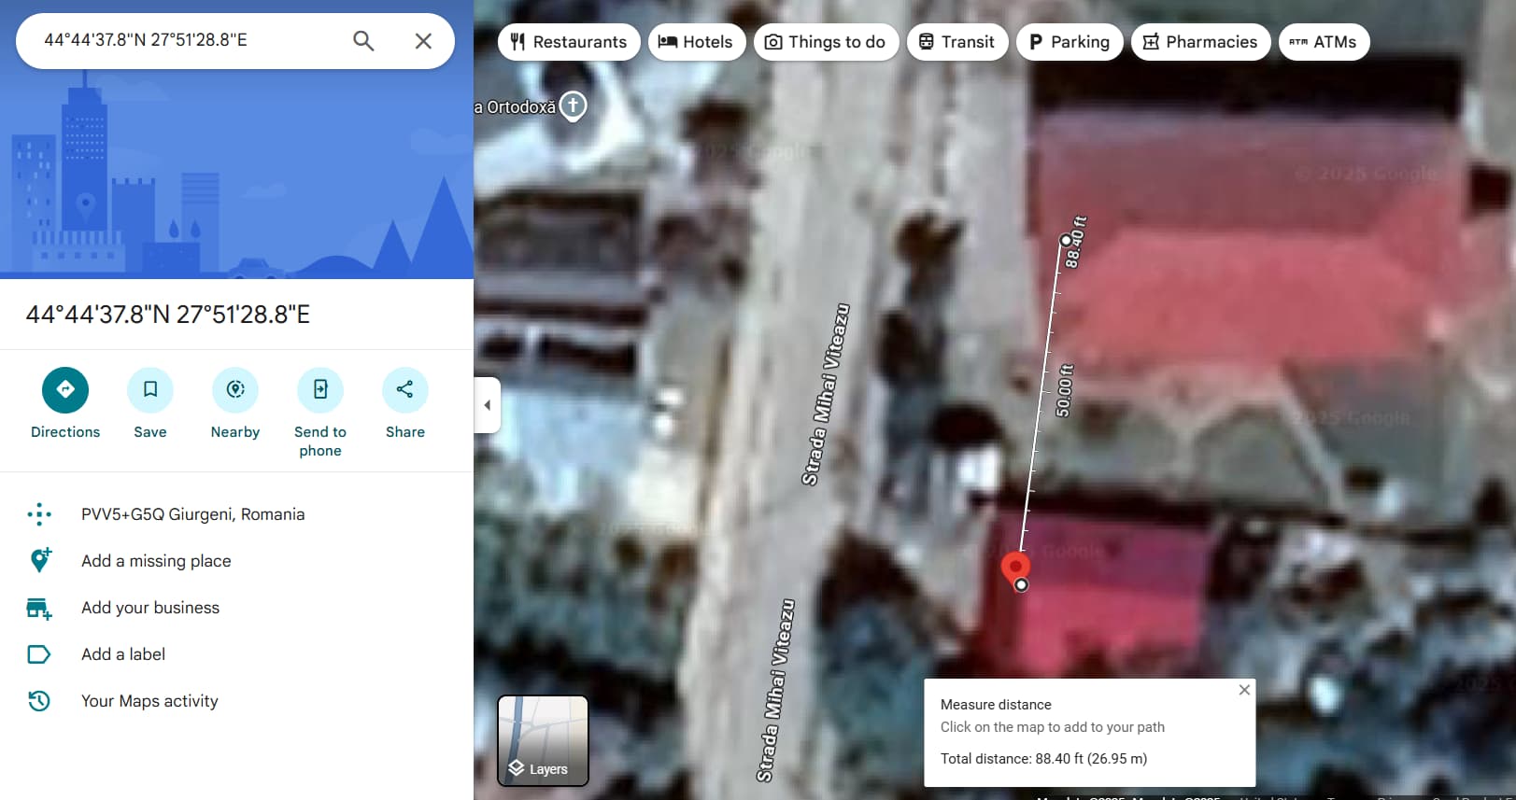1516x800 pixels.
Task: Collapse the side panel
Action: 487,405
